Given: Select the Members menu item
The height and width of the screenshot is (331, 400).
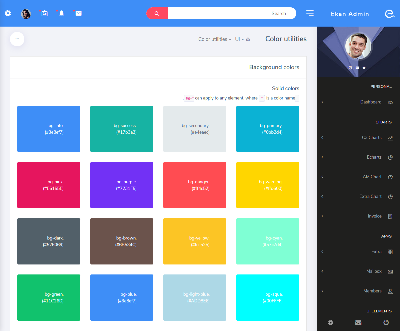Looking at the screenshot, I should point(372,291).
